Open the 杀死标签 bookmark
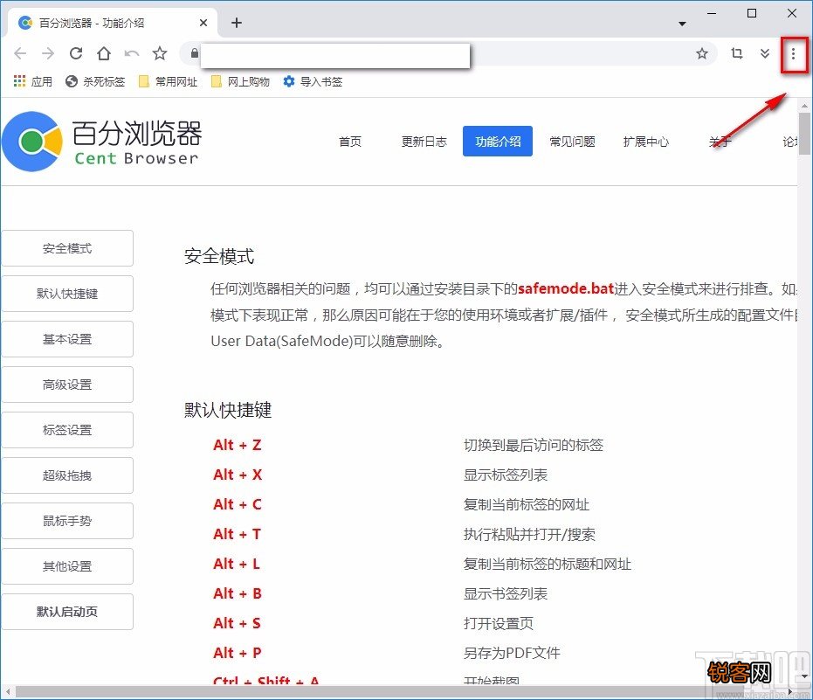 (x=95, y=81)
